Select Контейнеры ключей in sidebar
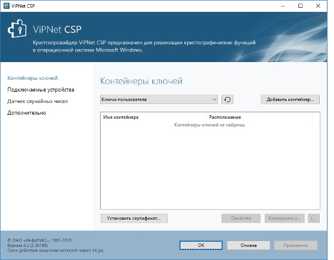This screenshot has width=334, height=260. pyautogui.click(x=33, y=78)
